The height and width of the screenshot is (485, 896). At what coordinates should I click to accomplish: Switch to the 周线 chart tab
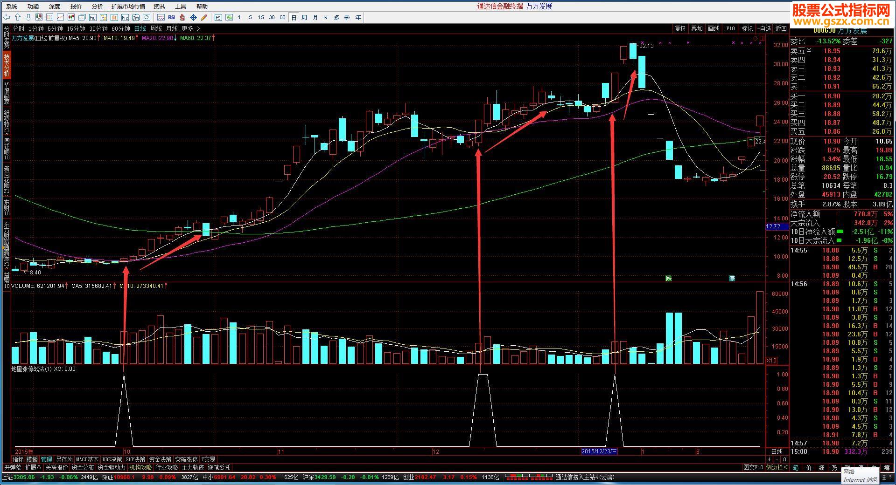click(156, 28)
